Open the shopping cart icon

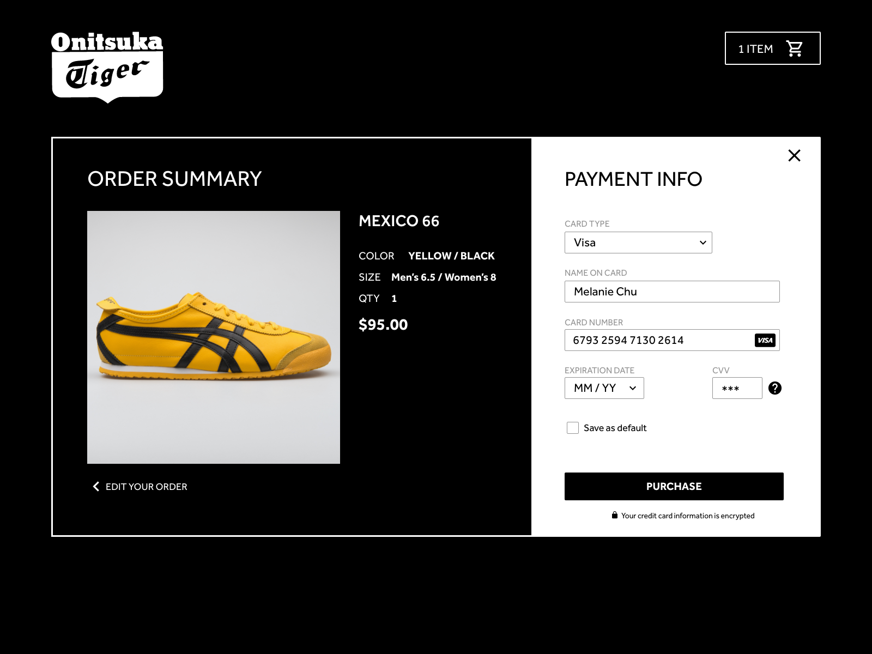pos(795,48)
